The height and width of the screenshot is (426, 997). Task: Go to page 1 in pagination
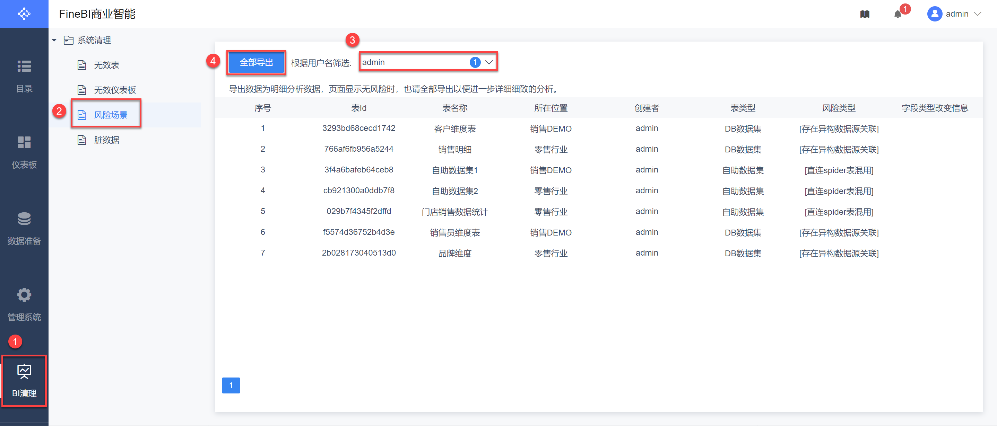click(x=231, y=385)
